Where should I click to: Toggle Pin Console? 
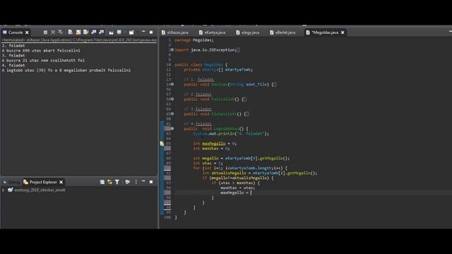(111, 32)
